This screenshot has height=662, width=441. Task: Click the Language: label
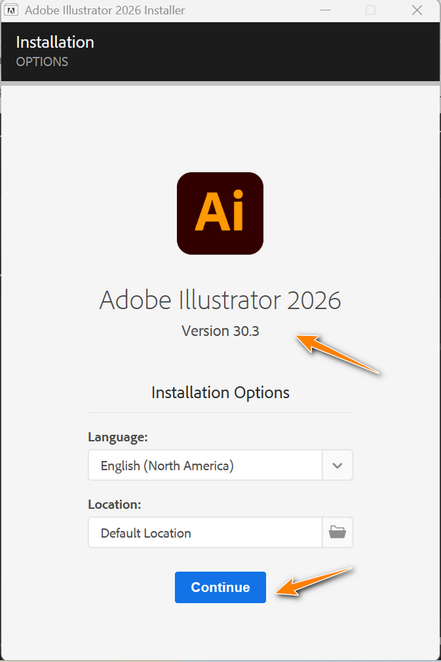click(x=118, y=437)
